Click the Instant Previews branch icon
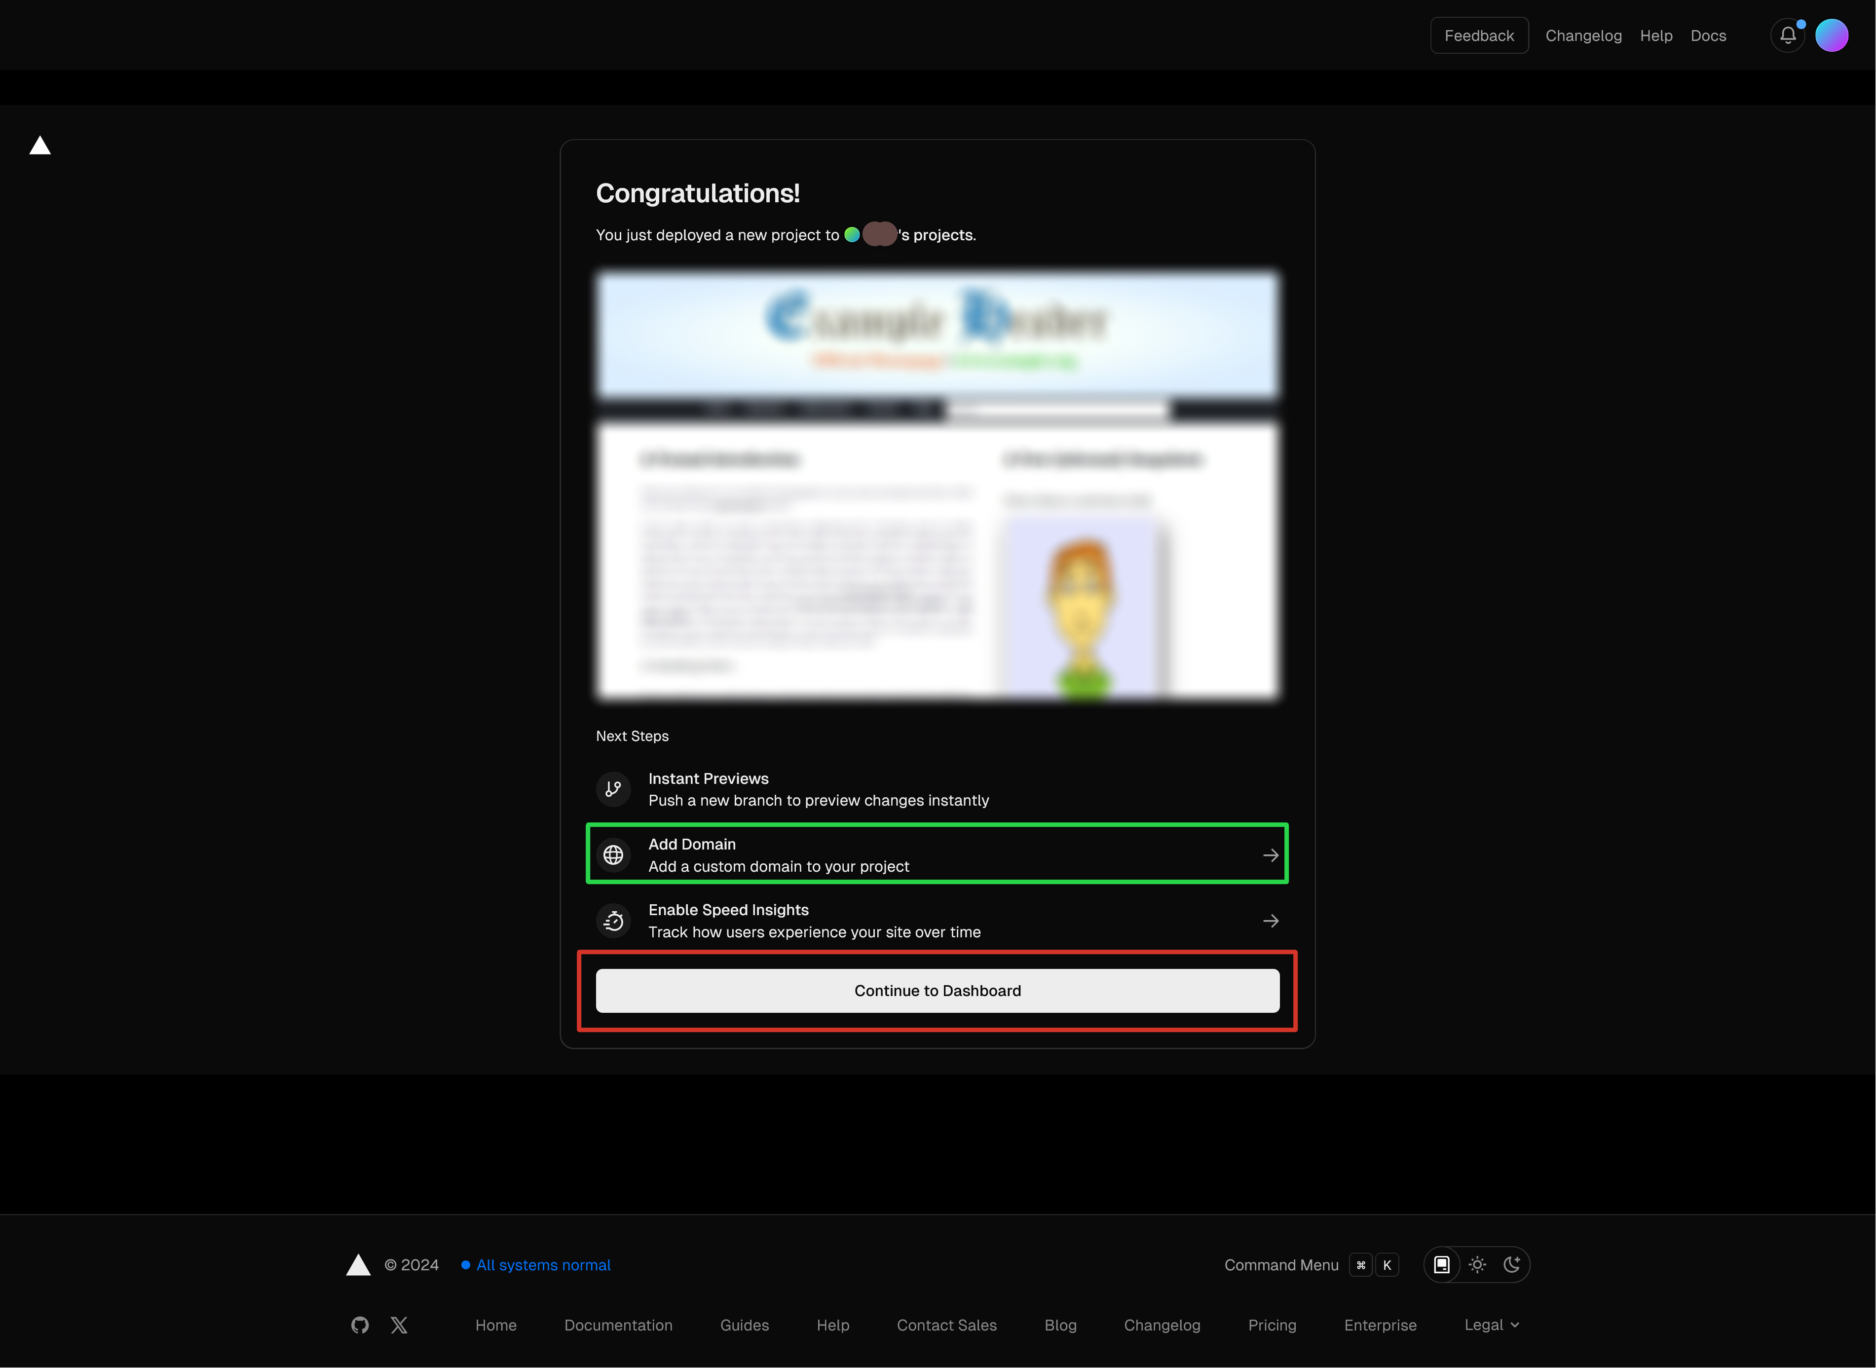Image resolution: width=1876 pixels, height=1368 pixels. click(x=613, y=789)
